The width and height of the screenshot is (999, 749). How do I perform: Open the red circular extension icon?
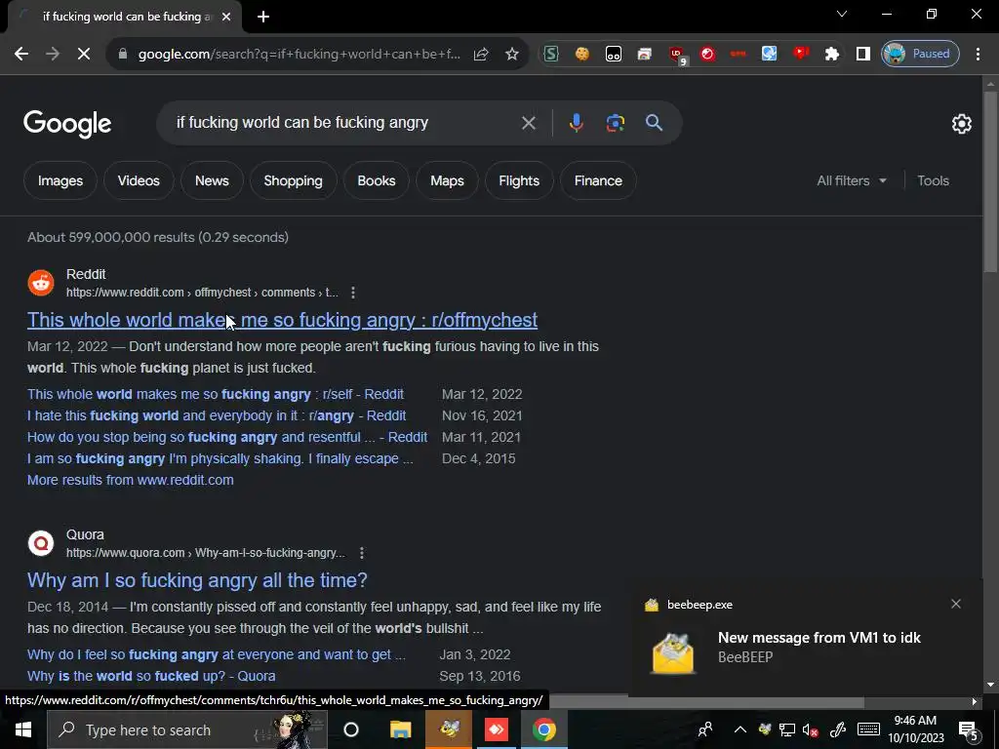point(707,55)
